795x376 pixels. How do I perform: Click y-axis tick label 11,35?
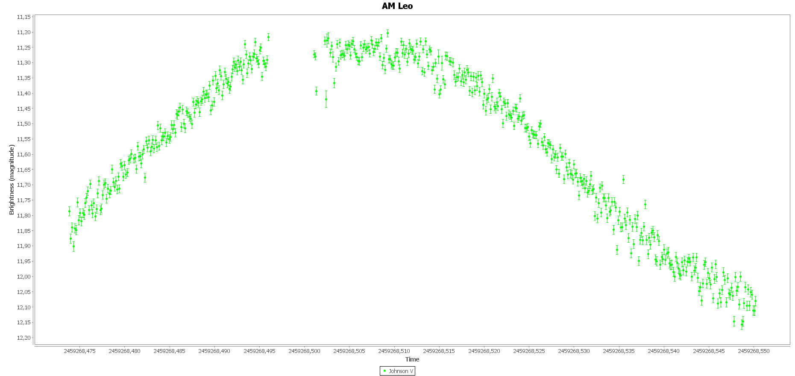[24, 78]
